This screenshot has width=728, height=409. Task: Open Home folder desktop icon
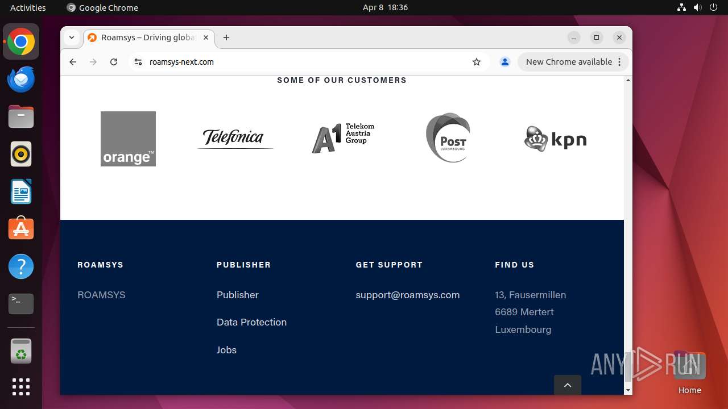(x=689, y=373)
